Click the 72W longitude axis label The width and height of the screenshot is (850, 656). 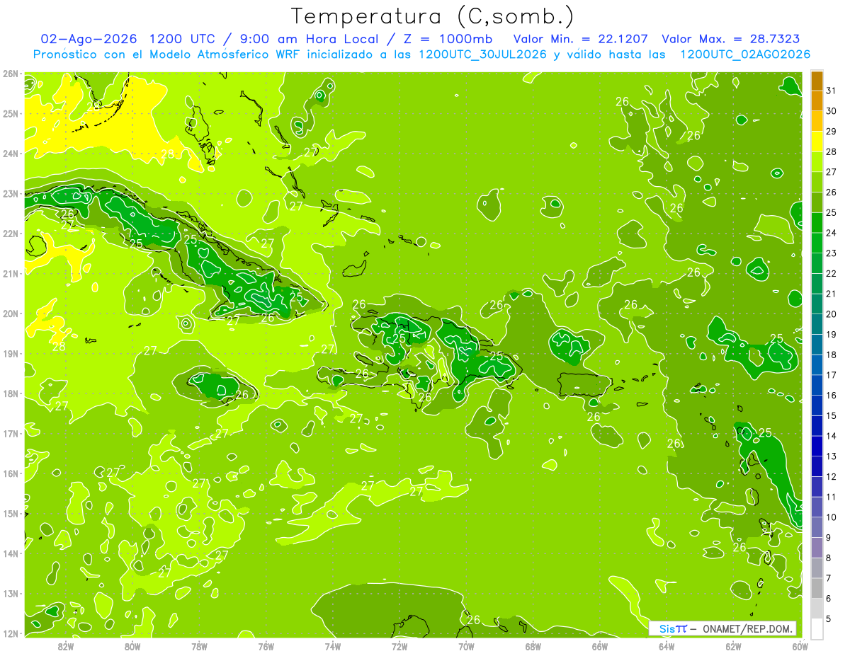(x=399, y=646)
